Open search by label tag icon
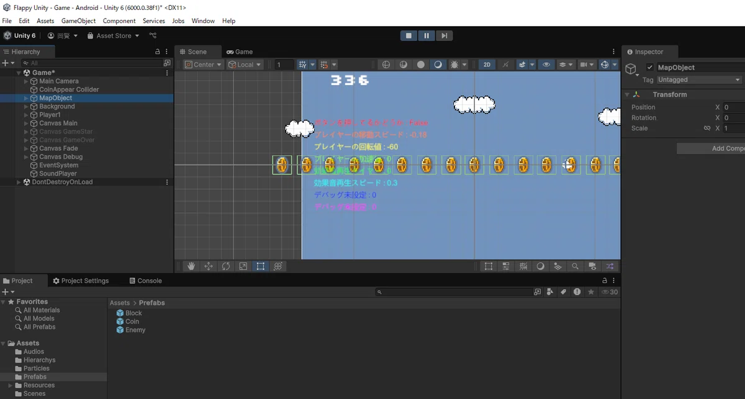Viewport: 745px width, 399px height. [564, 292]
